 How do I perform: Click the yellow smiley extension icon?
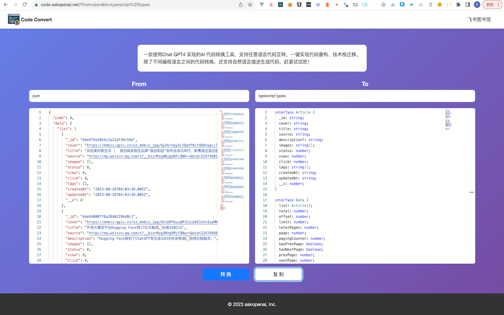click(439, 5)
